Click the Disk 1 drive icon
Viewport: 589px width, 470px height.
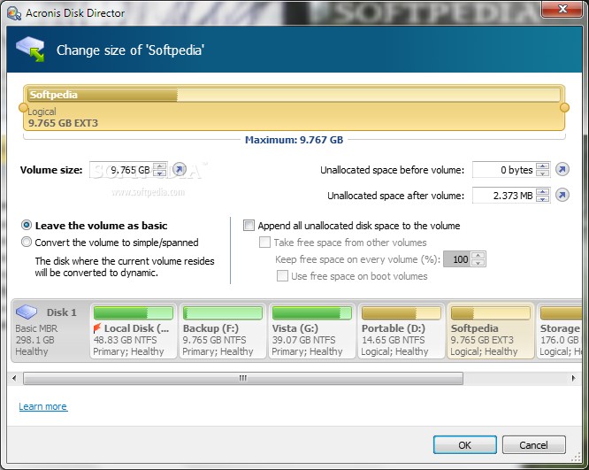click(27, 312)
